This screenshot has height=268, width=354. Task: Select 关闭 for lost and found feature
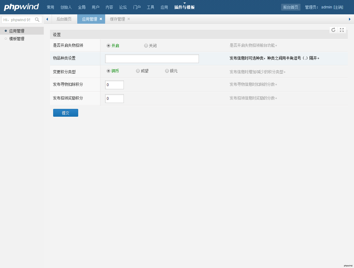[x=146, y=46]
